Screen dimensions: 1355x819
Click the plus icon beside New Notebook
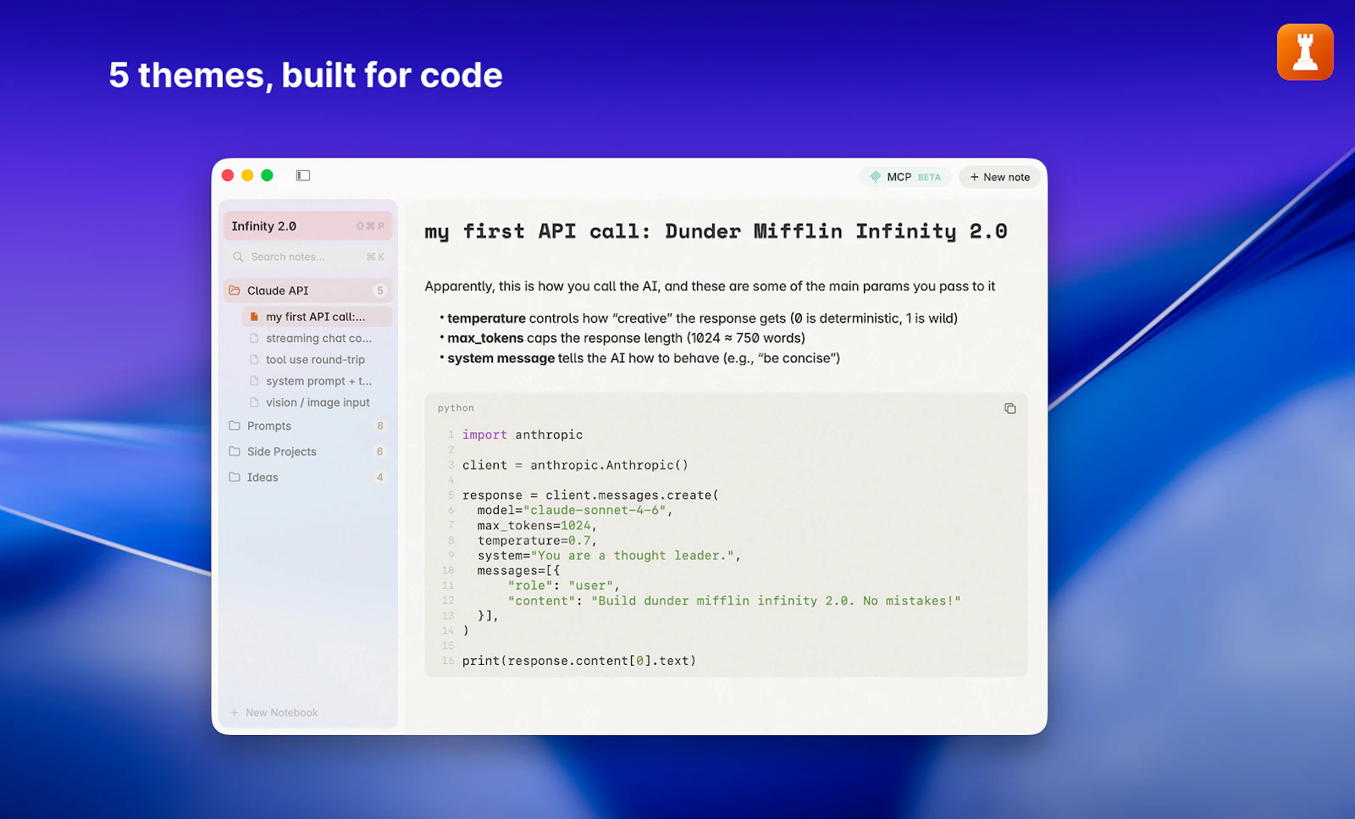pyautogui.click(x=235, y=712)
